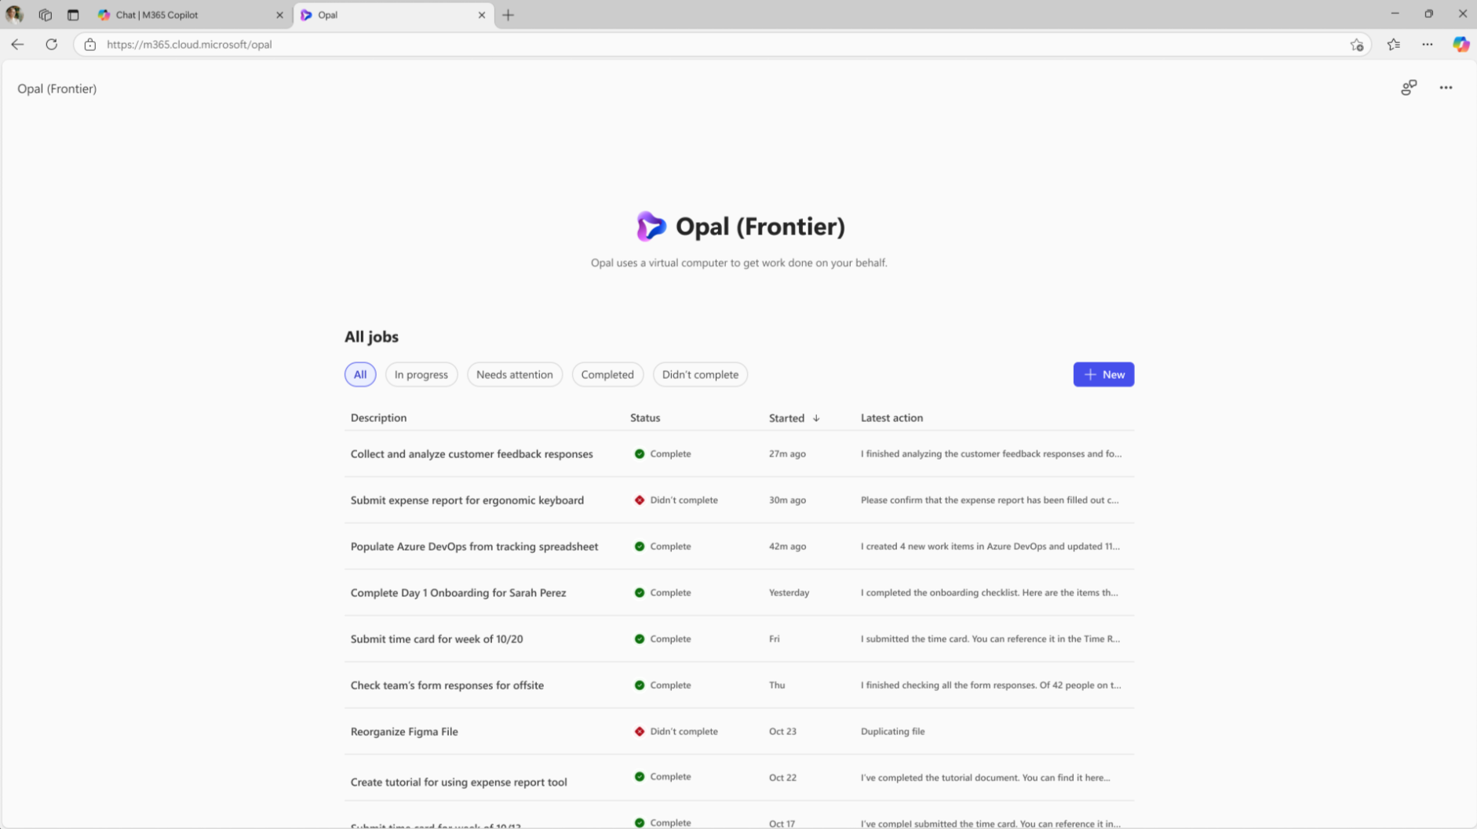Open a new browser tab
The width and height of the screenshot is (1477, 829).
point(509,15)
